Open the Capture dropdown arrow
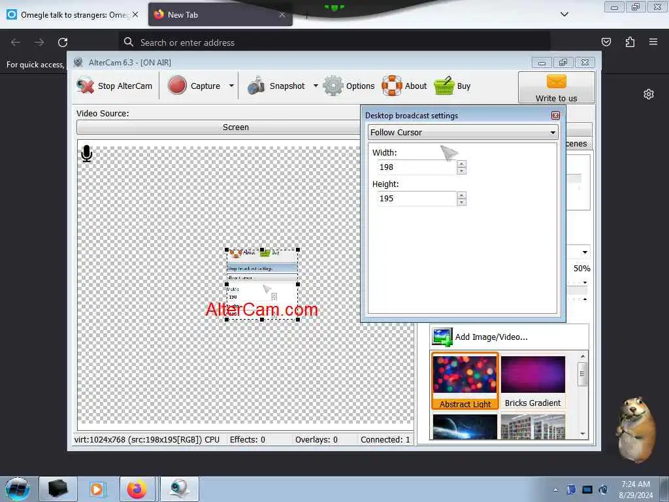Screen dimensions: 669x502 pos(231,86)
